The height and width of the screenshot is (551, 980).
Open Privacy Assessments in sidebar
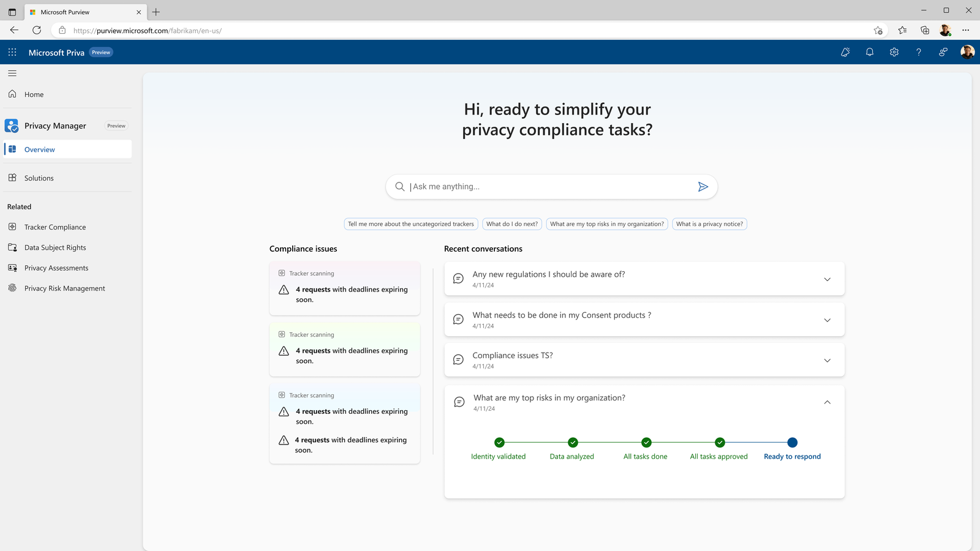click(67, 268)
